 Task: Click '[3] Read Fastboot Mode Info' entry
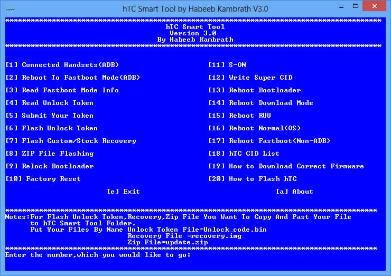[x=62, y=90]
